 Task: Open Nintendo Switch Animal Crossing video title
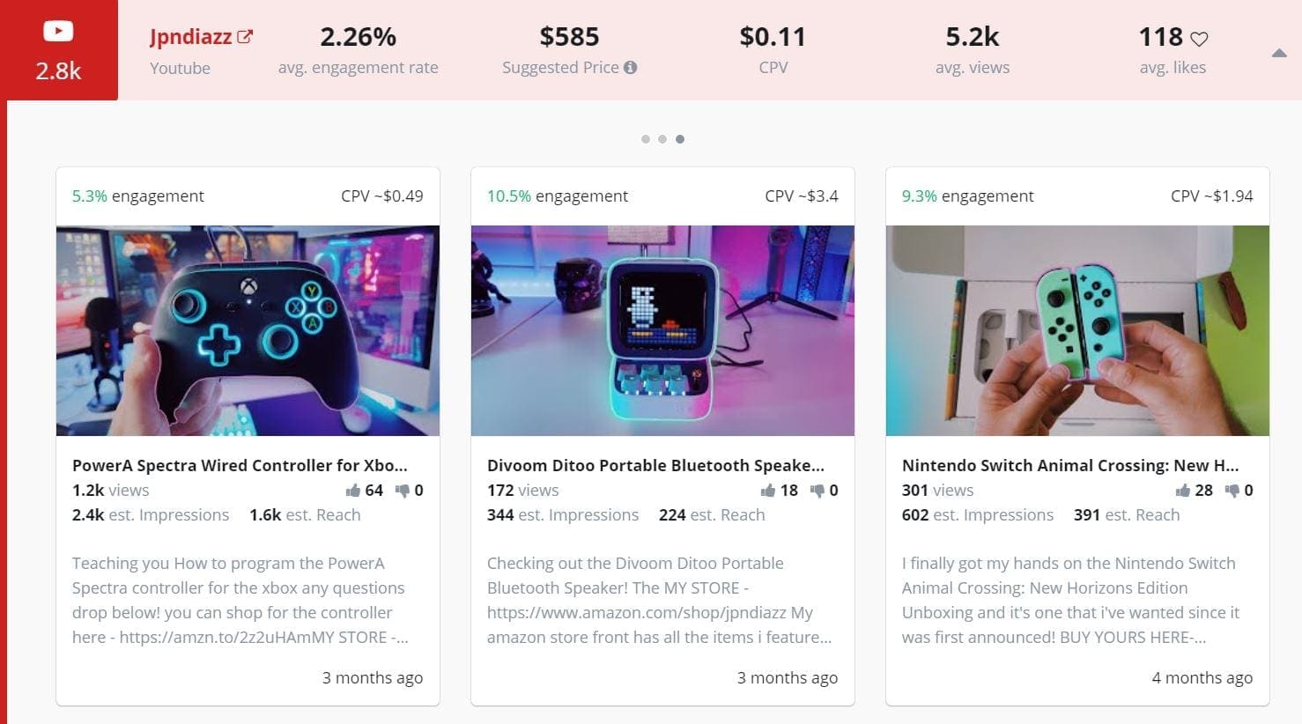point(1070,465)
